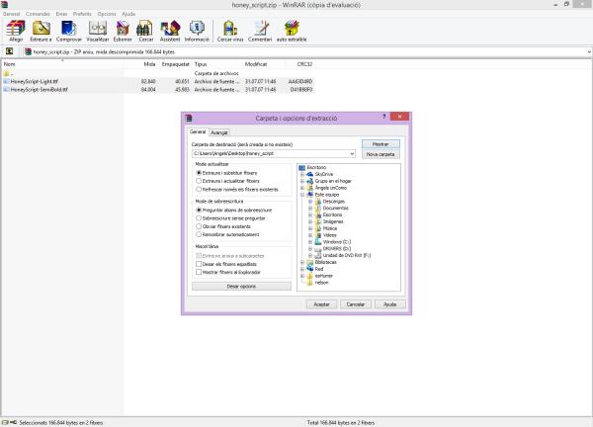Expand the Bibliotecas tree node

303,262
